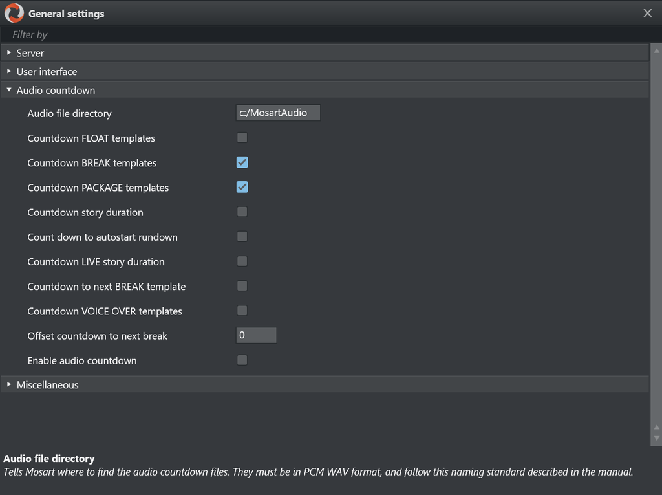
Task: Uncheck Countdown BREAK templates
Action: click(242, 162)
